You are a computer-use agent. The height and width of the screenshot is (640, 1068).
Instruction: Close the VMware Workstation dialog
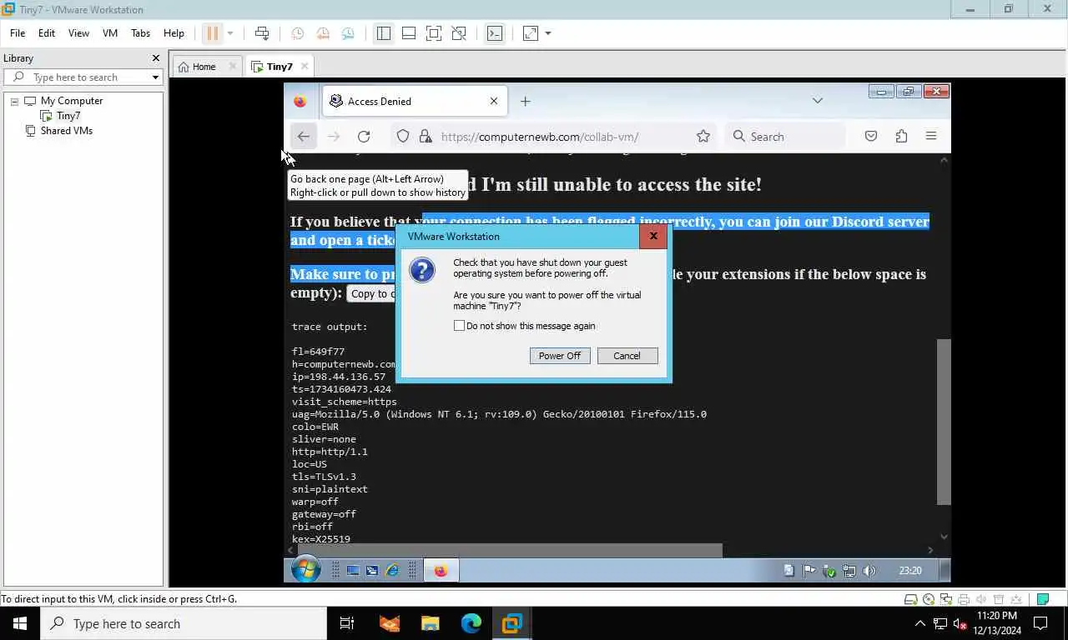[653, 237]
